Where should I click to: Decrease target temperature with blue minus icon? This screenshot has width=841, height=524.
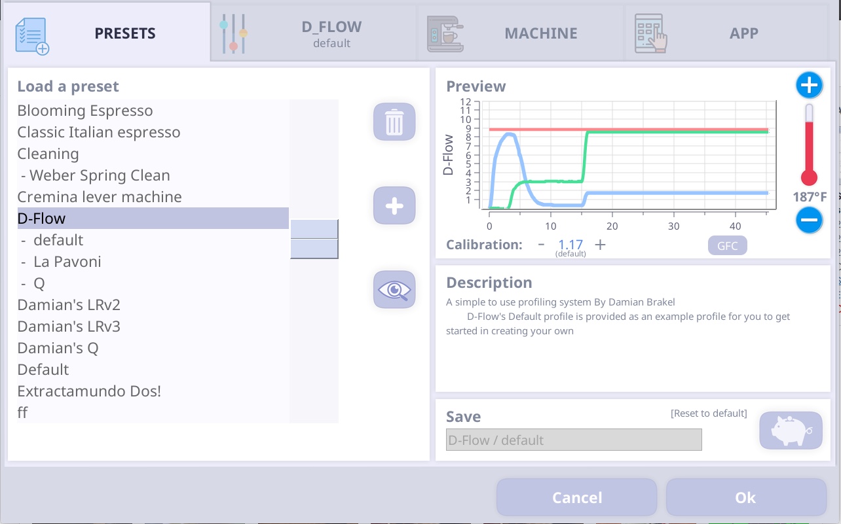810,220
